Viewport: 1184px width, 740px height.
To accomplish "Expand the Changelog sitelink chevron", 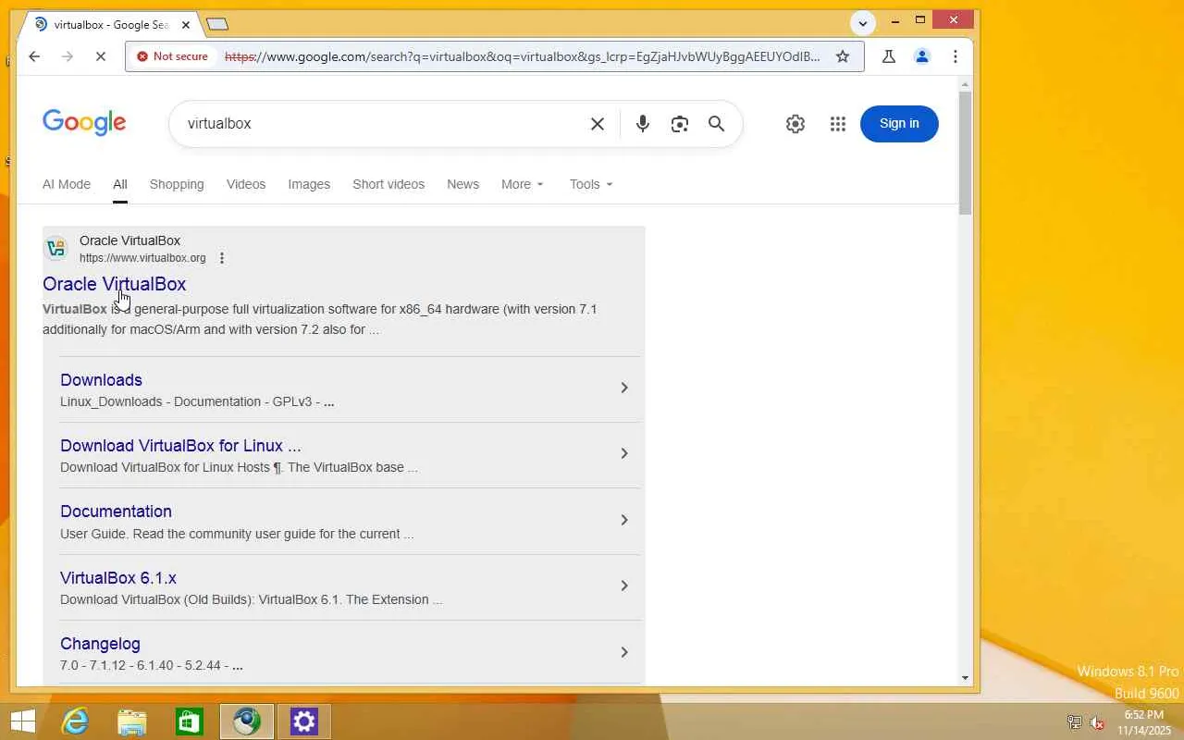I will click(624, 652).
